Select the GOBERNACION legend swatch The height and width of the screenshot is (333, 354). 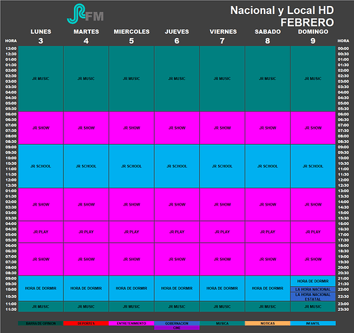click(x=177, y=323)
